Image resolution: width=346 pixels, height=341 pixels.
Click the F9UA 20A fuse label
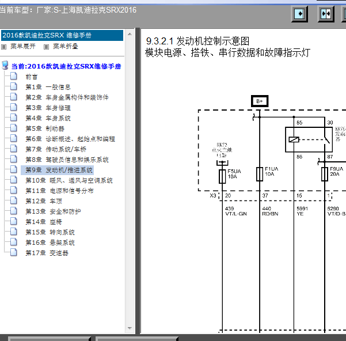[337, 172]
